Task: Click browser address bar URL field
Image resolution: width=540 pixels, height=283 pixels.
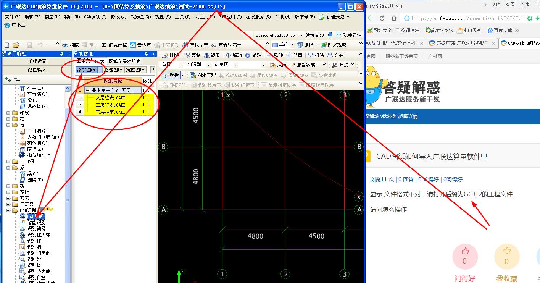Action: click(467, 18)
